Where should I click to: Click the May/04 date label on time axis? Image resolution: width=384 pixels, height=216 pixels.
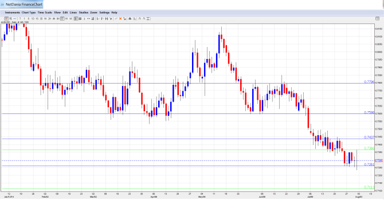[202, 197]
